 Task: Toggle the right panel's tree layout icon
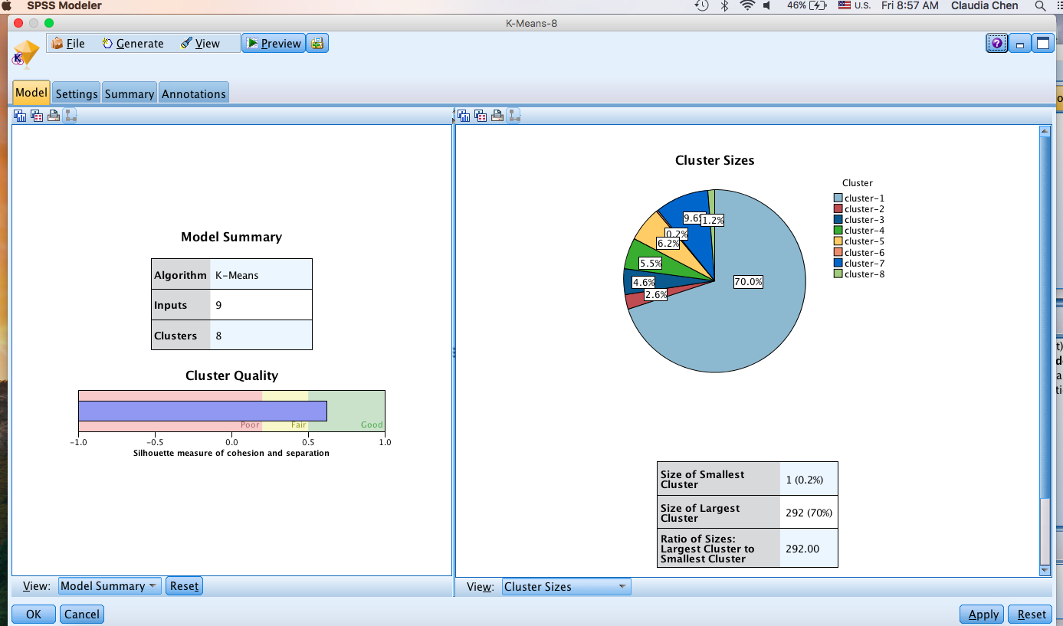513,116
